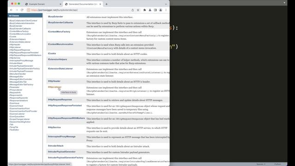Image resolution: width=295 pixels, height=166 pixels.
Task: Open the tab search dropdown arrow
Action: [x=166, y=4]
